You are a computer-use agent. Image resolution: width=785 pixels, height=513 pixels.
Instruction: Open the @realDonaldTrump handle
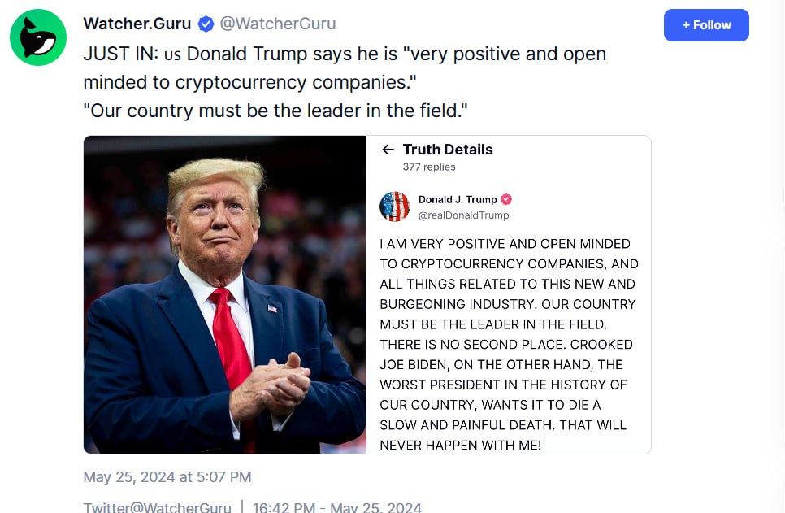[x=463, y=215]
